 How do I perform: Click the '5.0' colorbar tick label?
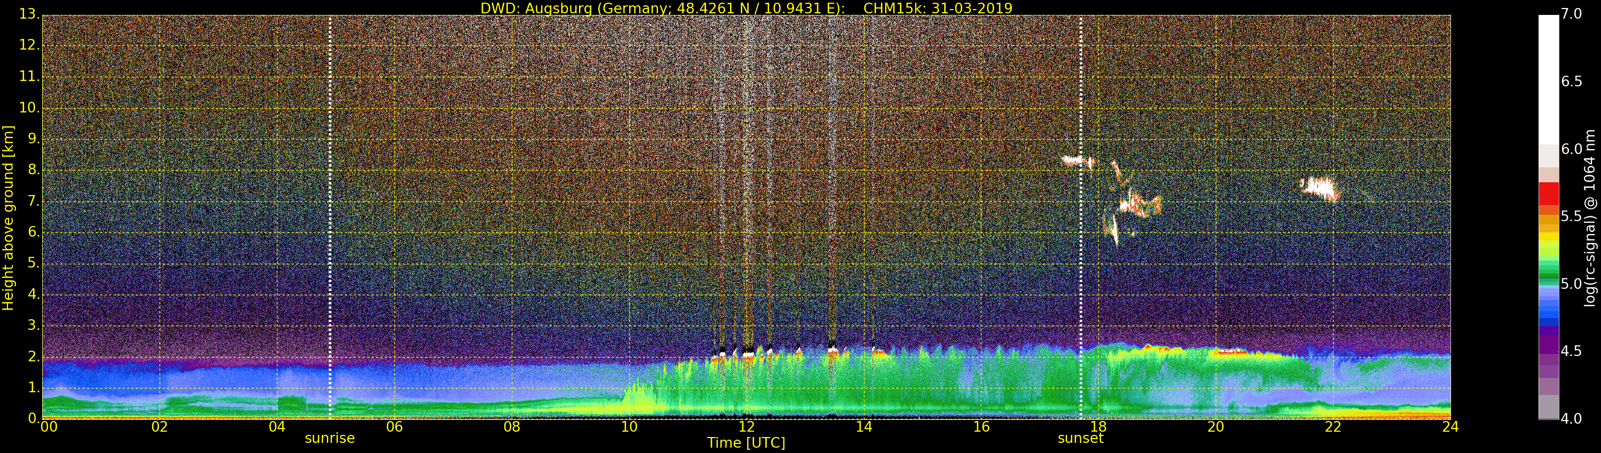1572,284
